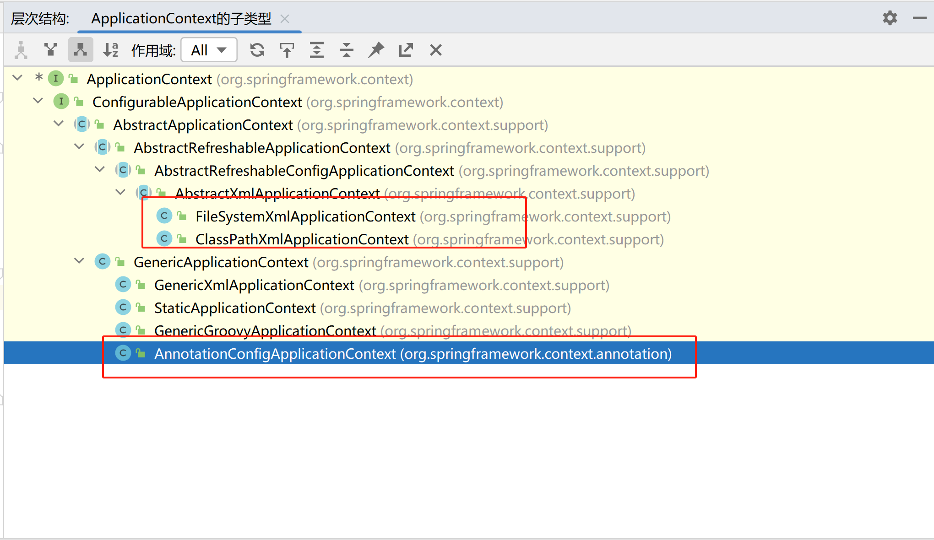Click public lock icon beside StaticApplicationContext

(x=141, y=307)
